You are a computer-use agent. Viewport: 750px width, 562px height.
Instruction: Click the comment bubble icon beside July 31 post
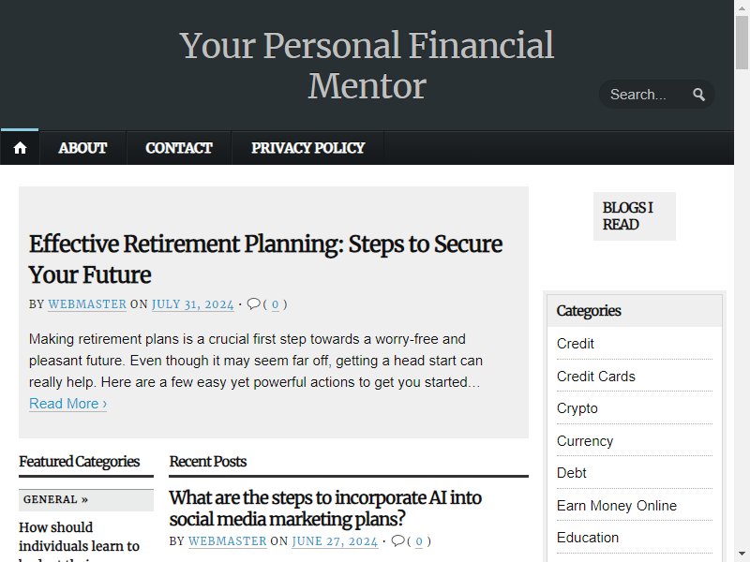253,303
